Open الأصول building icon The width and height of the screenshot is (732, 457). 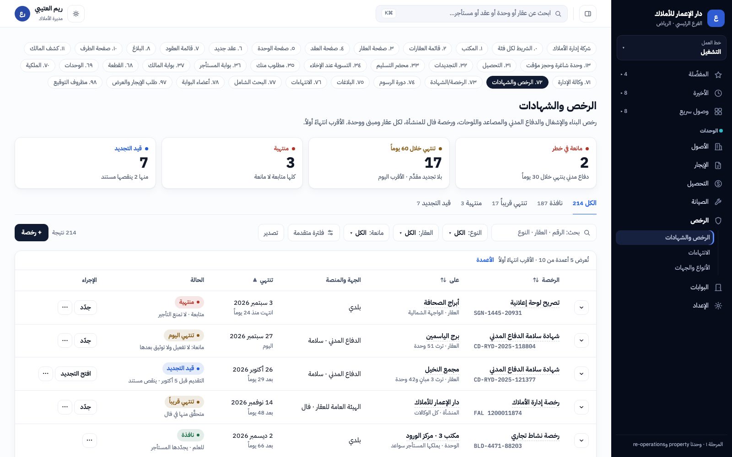718,147
